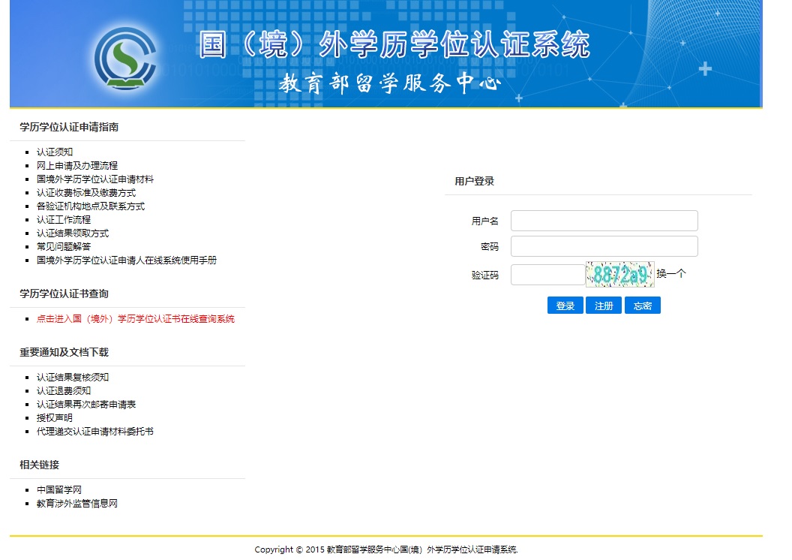Click the captcha image 8872a9
Screen dimensions: 792x560
(x=619, y=275)
